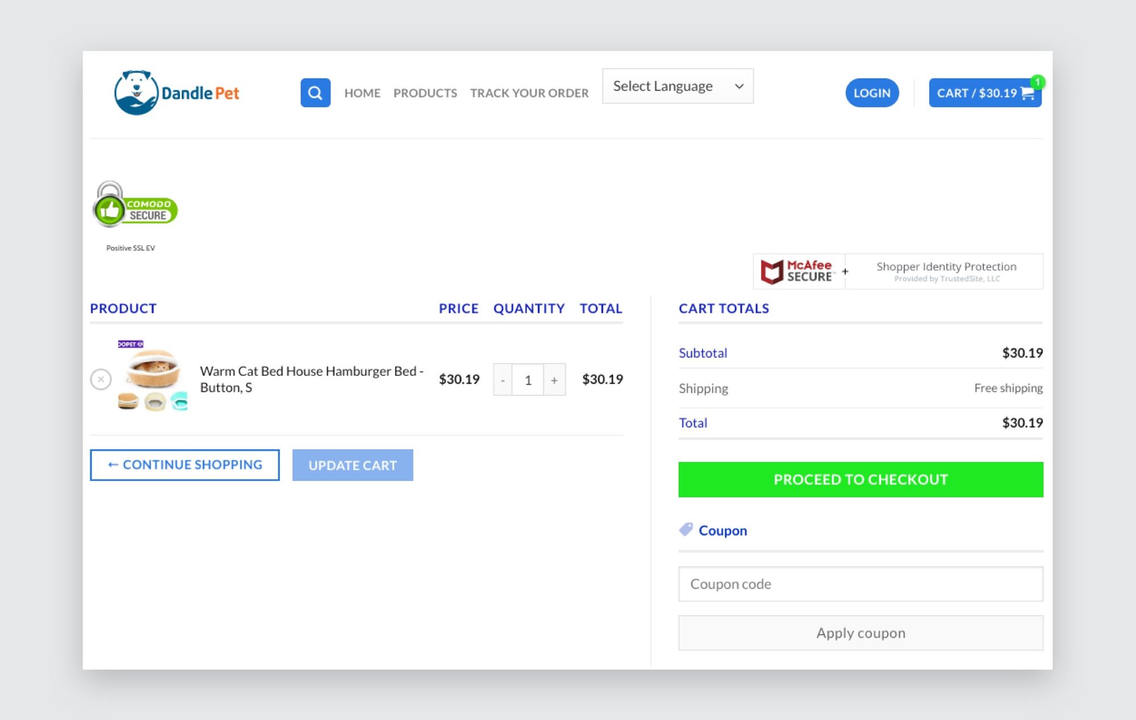Click the Dandle Pet logo
The image size is (1136, 720).
point(177,92)
